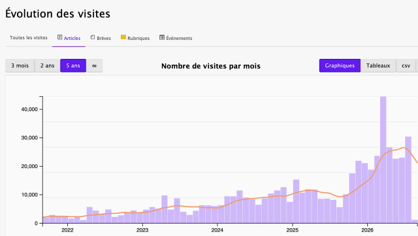Screen dimensions: 418x236
Task: Show the Graphiques view
Action: tap(340, 65)
